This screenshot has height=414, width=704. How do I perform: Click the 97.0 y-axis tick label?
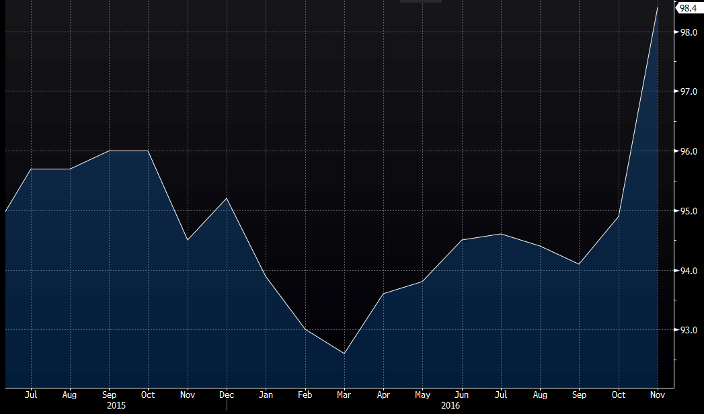tap(687, 91)
